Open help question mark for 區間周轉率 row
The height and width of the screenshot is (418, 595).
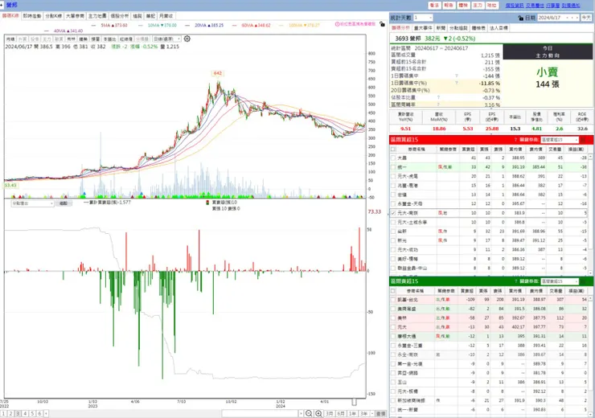(438, 104)
